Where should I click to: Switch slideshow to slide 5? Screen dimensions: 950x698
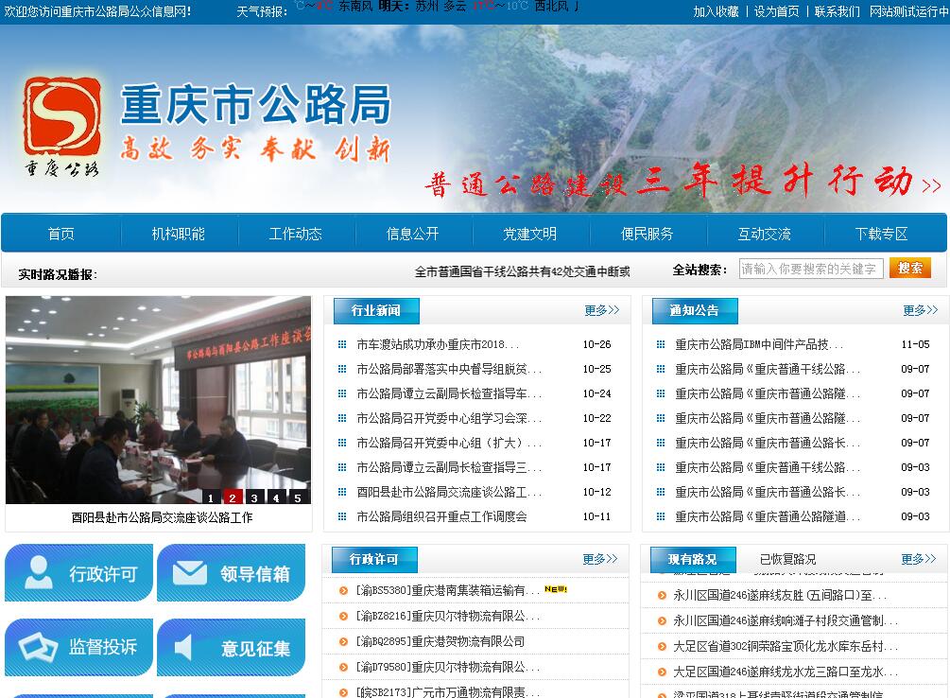(x=297, y=497)
